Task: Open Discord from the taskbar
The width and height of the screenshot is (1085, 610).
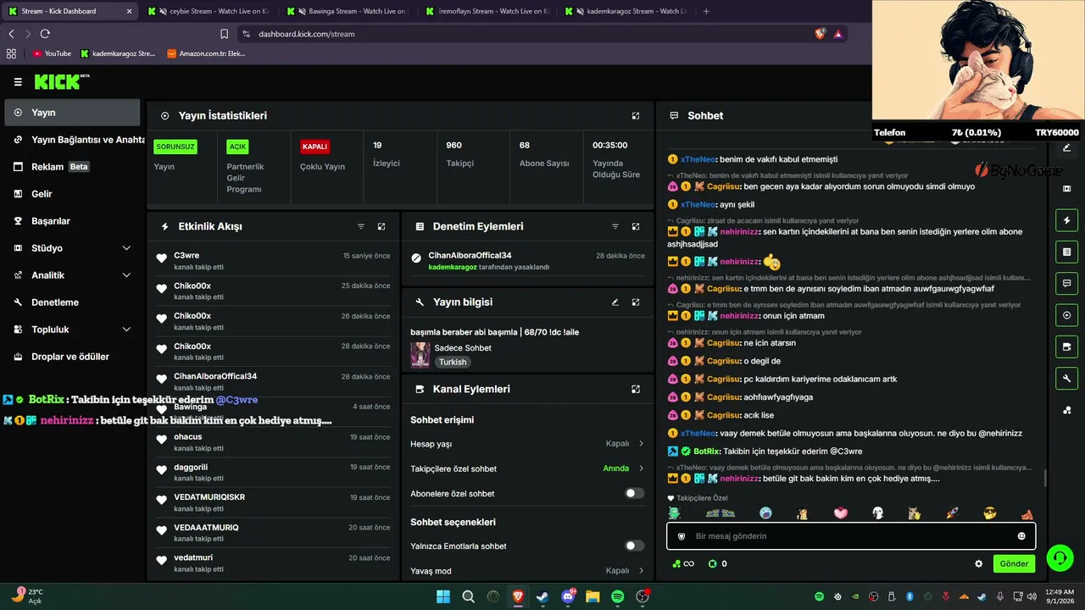Action: click(568, 596)
